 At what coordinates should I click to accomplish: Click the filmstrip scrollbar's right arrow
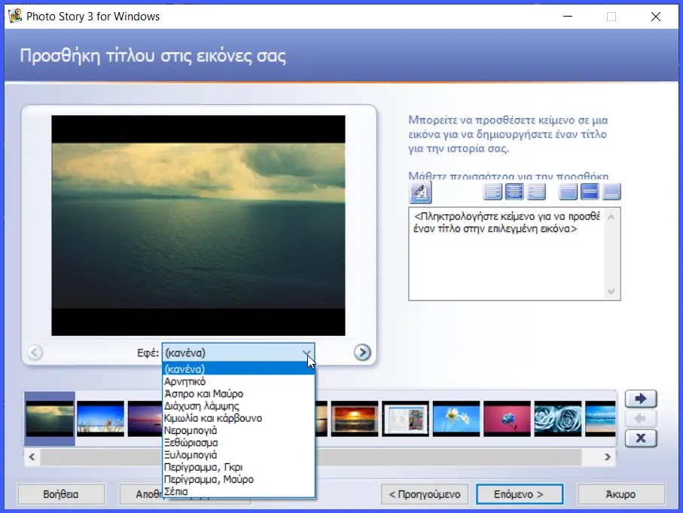click(x=608, y=457)
